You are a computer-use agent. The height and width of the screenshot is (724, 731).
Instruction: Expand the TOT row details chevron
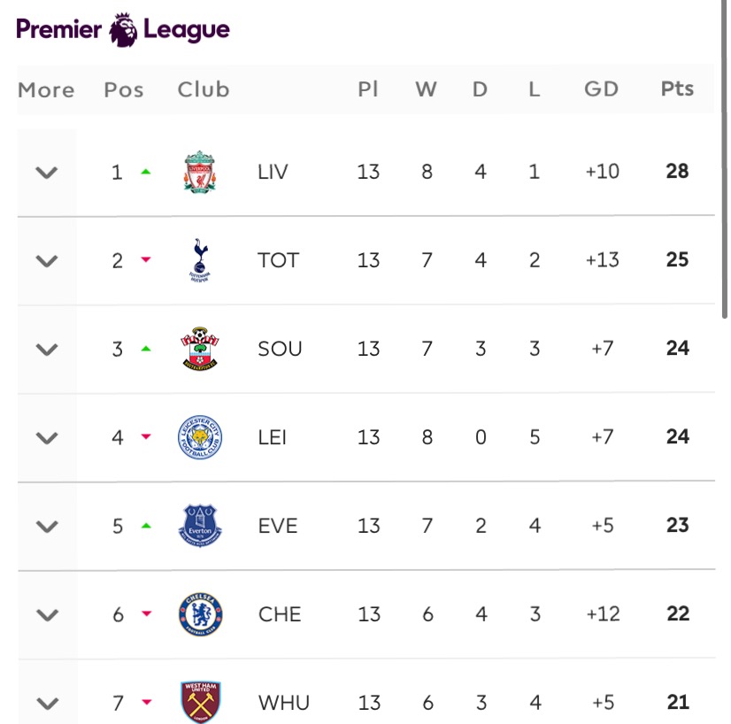47,260
